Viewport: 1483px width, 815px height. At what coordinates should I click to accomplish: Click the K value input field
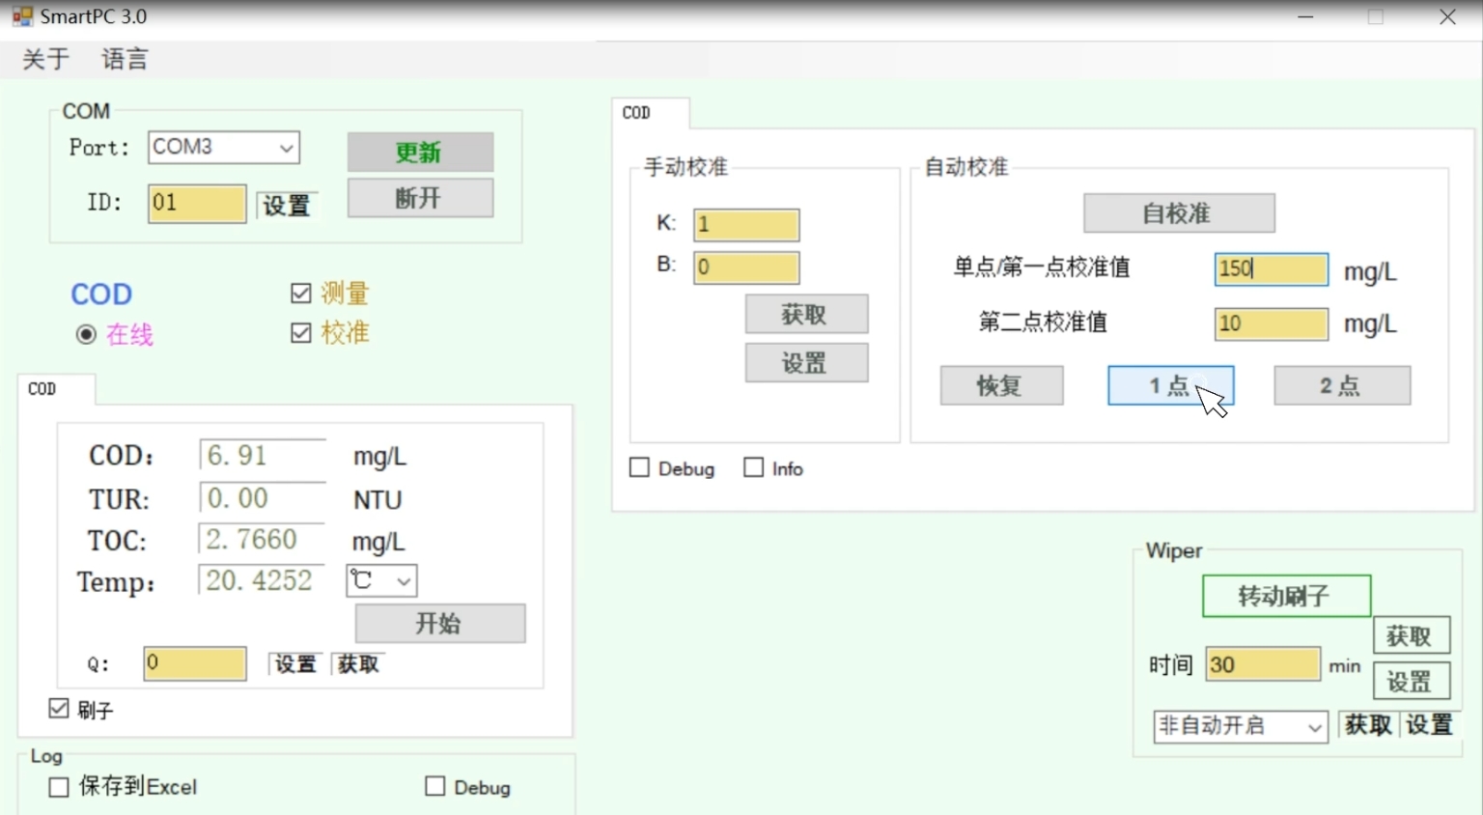coord(745,225)
